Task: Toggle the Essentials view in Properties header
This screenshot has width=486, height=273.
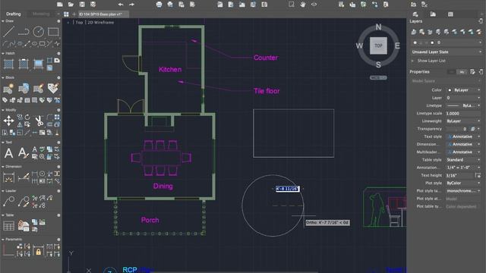Action: [x=451, y=72]
